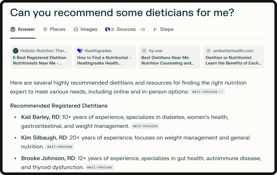Click the globe icon on the hy-vee card

pyautogui.click(x=144, y=50)
